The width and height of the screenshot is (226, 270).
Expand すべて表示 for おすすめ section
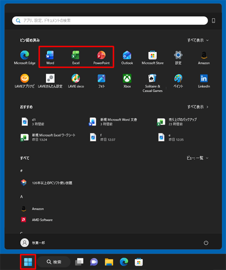(198, 107)
